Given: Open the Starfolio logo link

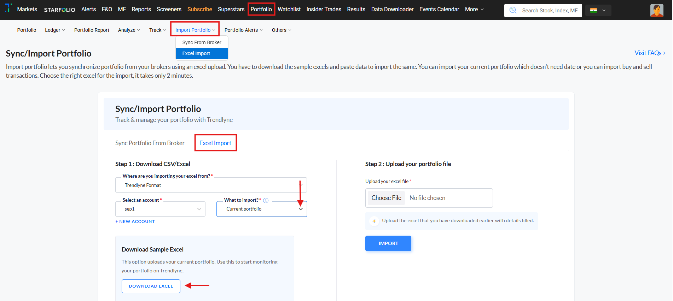Looking at the screenshot, I should point(59,10).
